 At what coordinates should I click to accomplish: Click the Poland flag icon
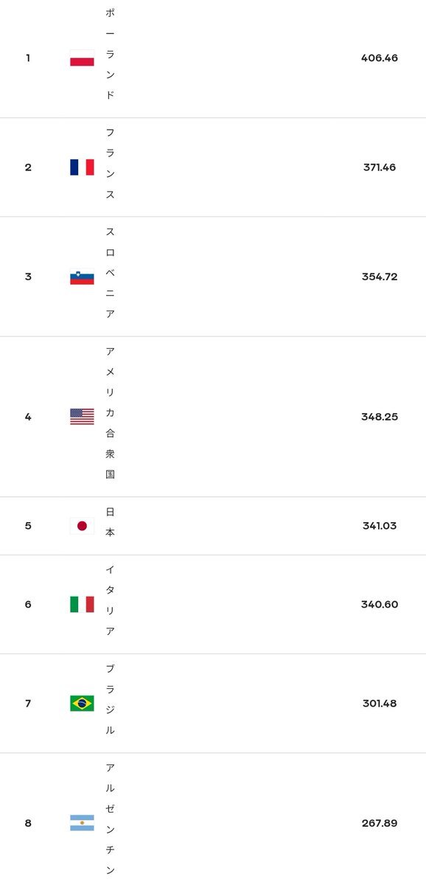coord(82,58)
